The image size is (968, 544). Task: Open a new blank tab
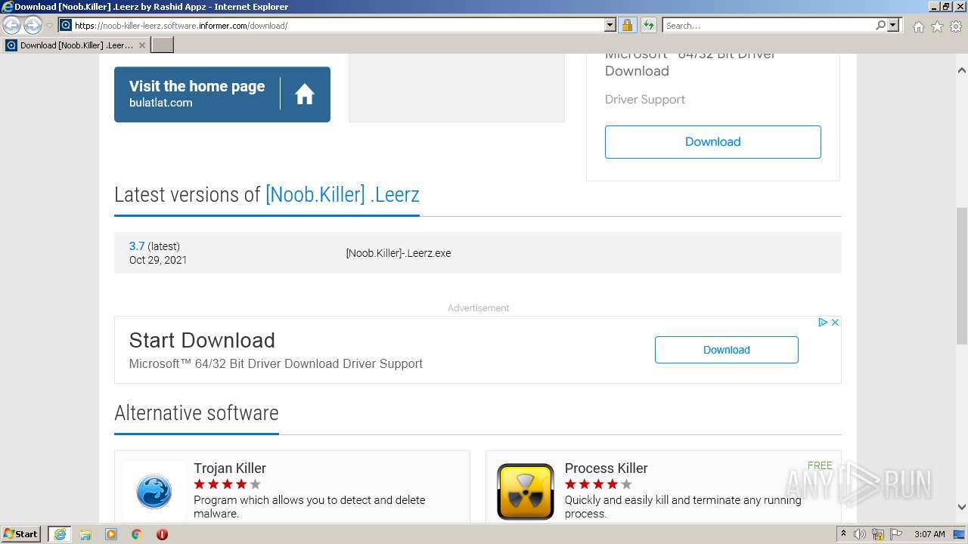pos(163,45)
